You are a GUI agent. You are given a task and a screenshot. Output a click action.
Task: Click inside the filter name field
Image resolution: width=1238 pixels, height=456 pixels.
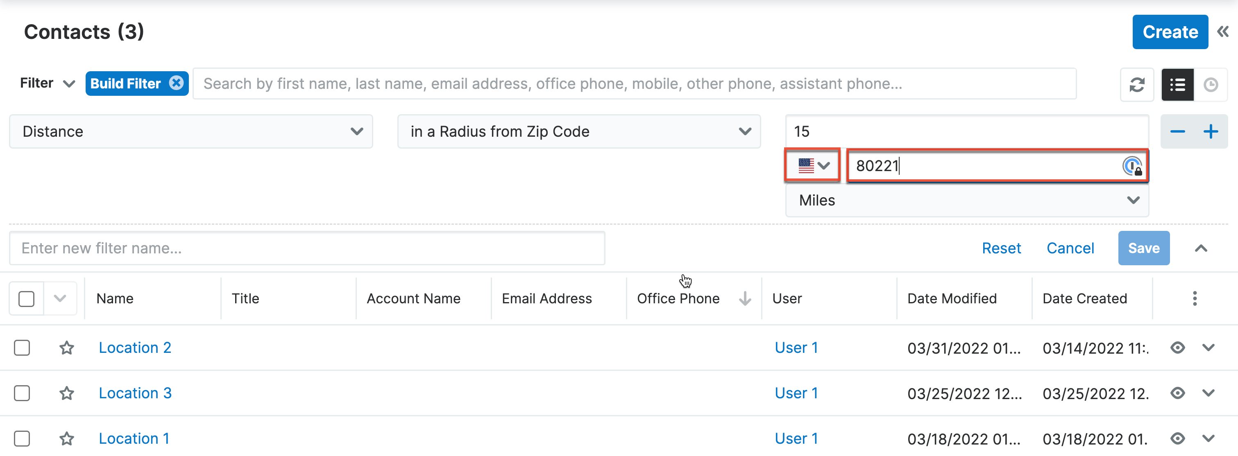pos(306,248)
